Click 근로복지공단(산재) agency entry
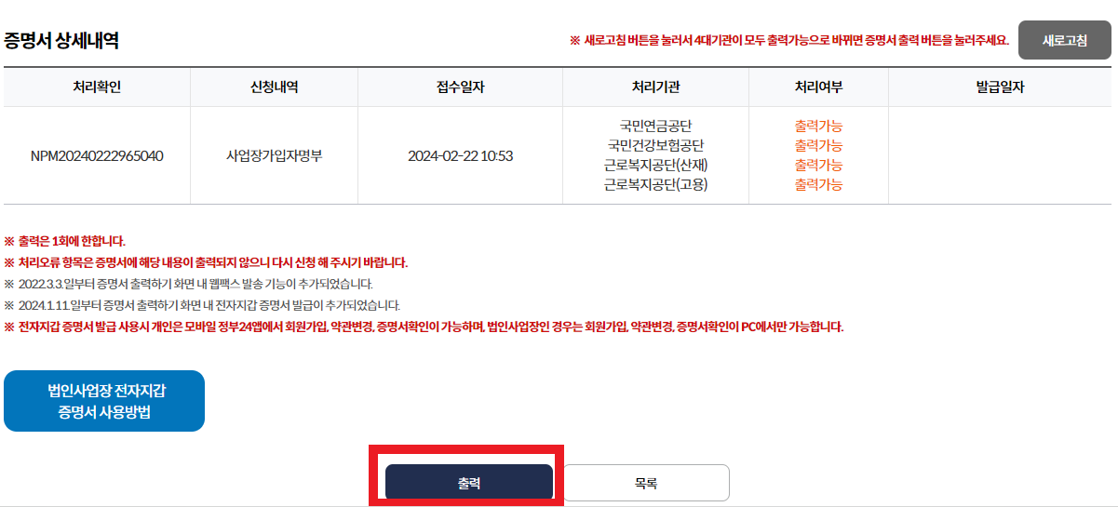The width and height of the screenshot is (1118, 507). coord(655,165)
